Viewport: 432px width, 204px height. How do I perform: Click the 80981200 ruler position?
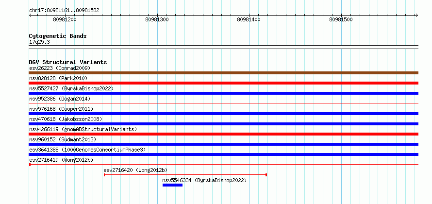click(x=65, y=19)
